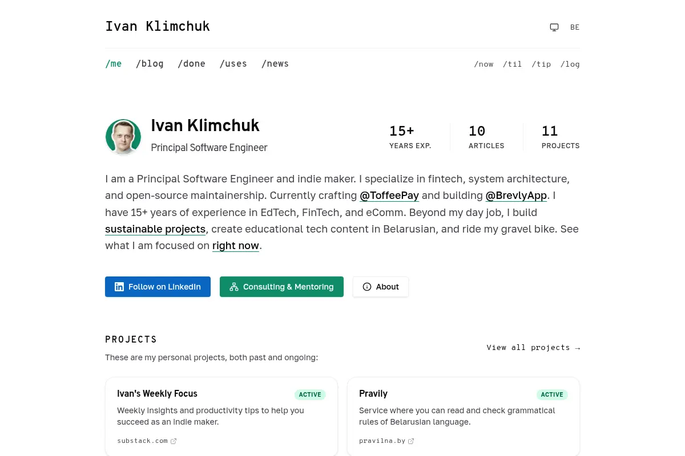
Task: Click the Principal Software Engineer subtitle
Action: tap(209, 148)
